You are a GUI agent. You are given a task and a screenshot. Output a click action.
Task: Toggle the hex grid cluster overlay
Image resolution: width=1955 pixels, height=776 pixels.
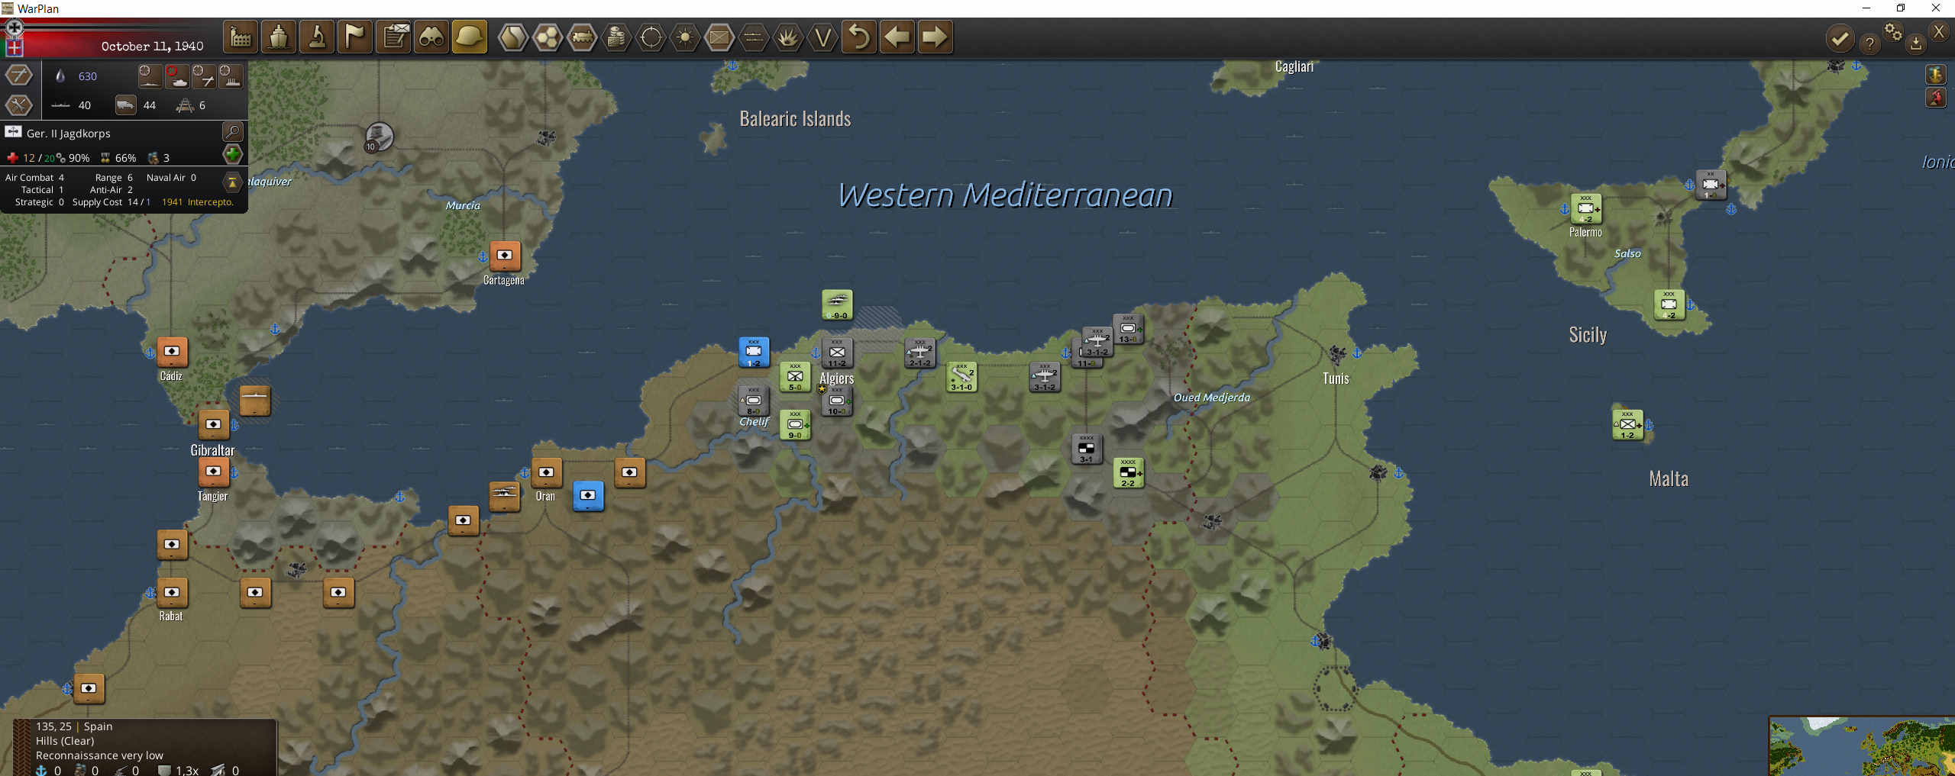click(x=548, y=37)
